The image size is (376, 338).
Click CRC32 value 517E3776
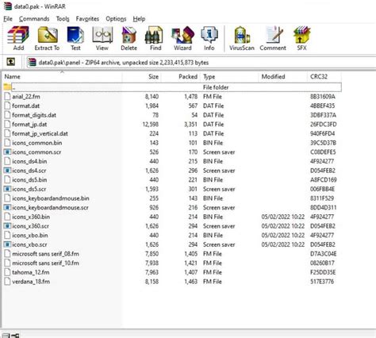coord(322,282)
